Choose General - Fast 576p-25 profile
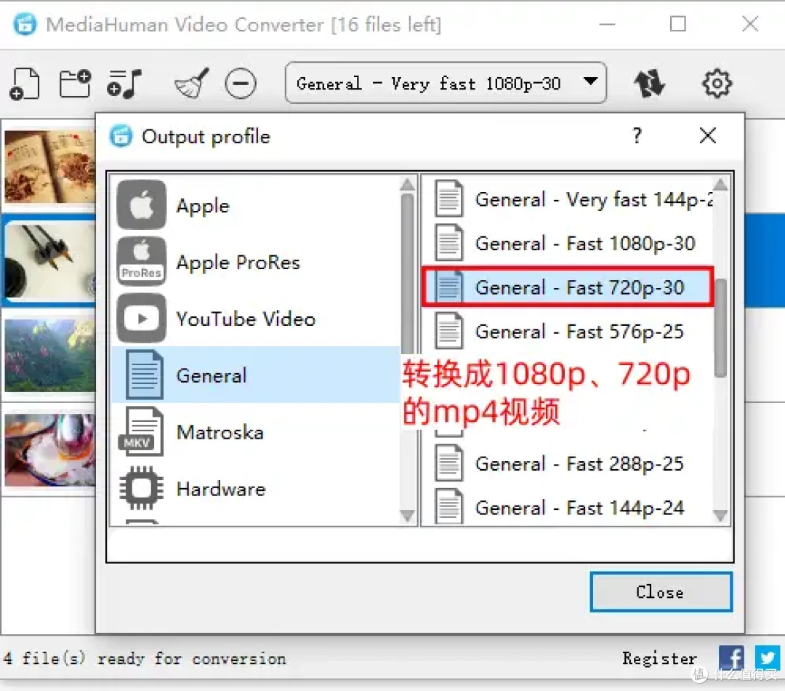The image size is (785, 691). point(568,332)
